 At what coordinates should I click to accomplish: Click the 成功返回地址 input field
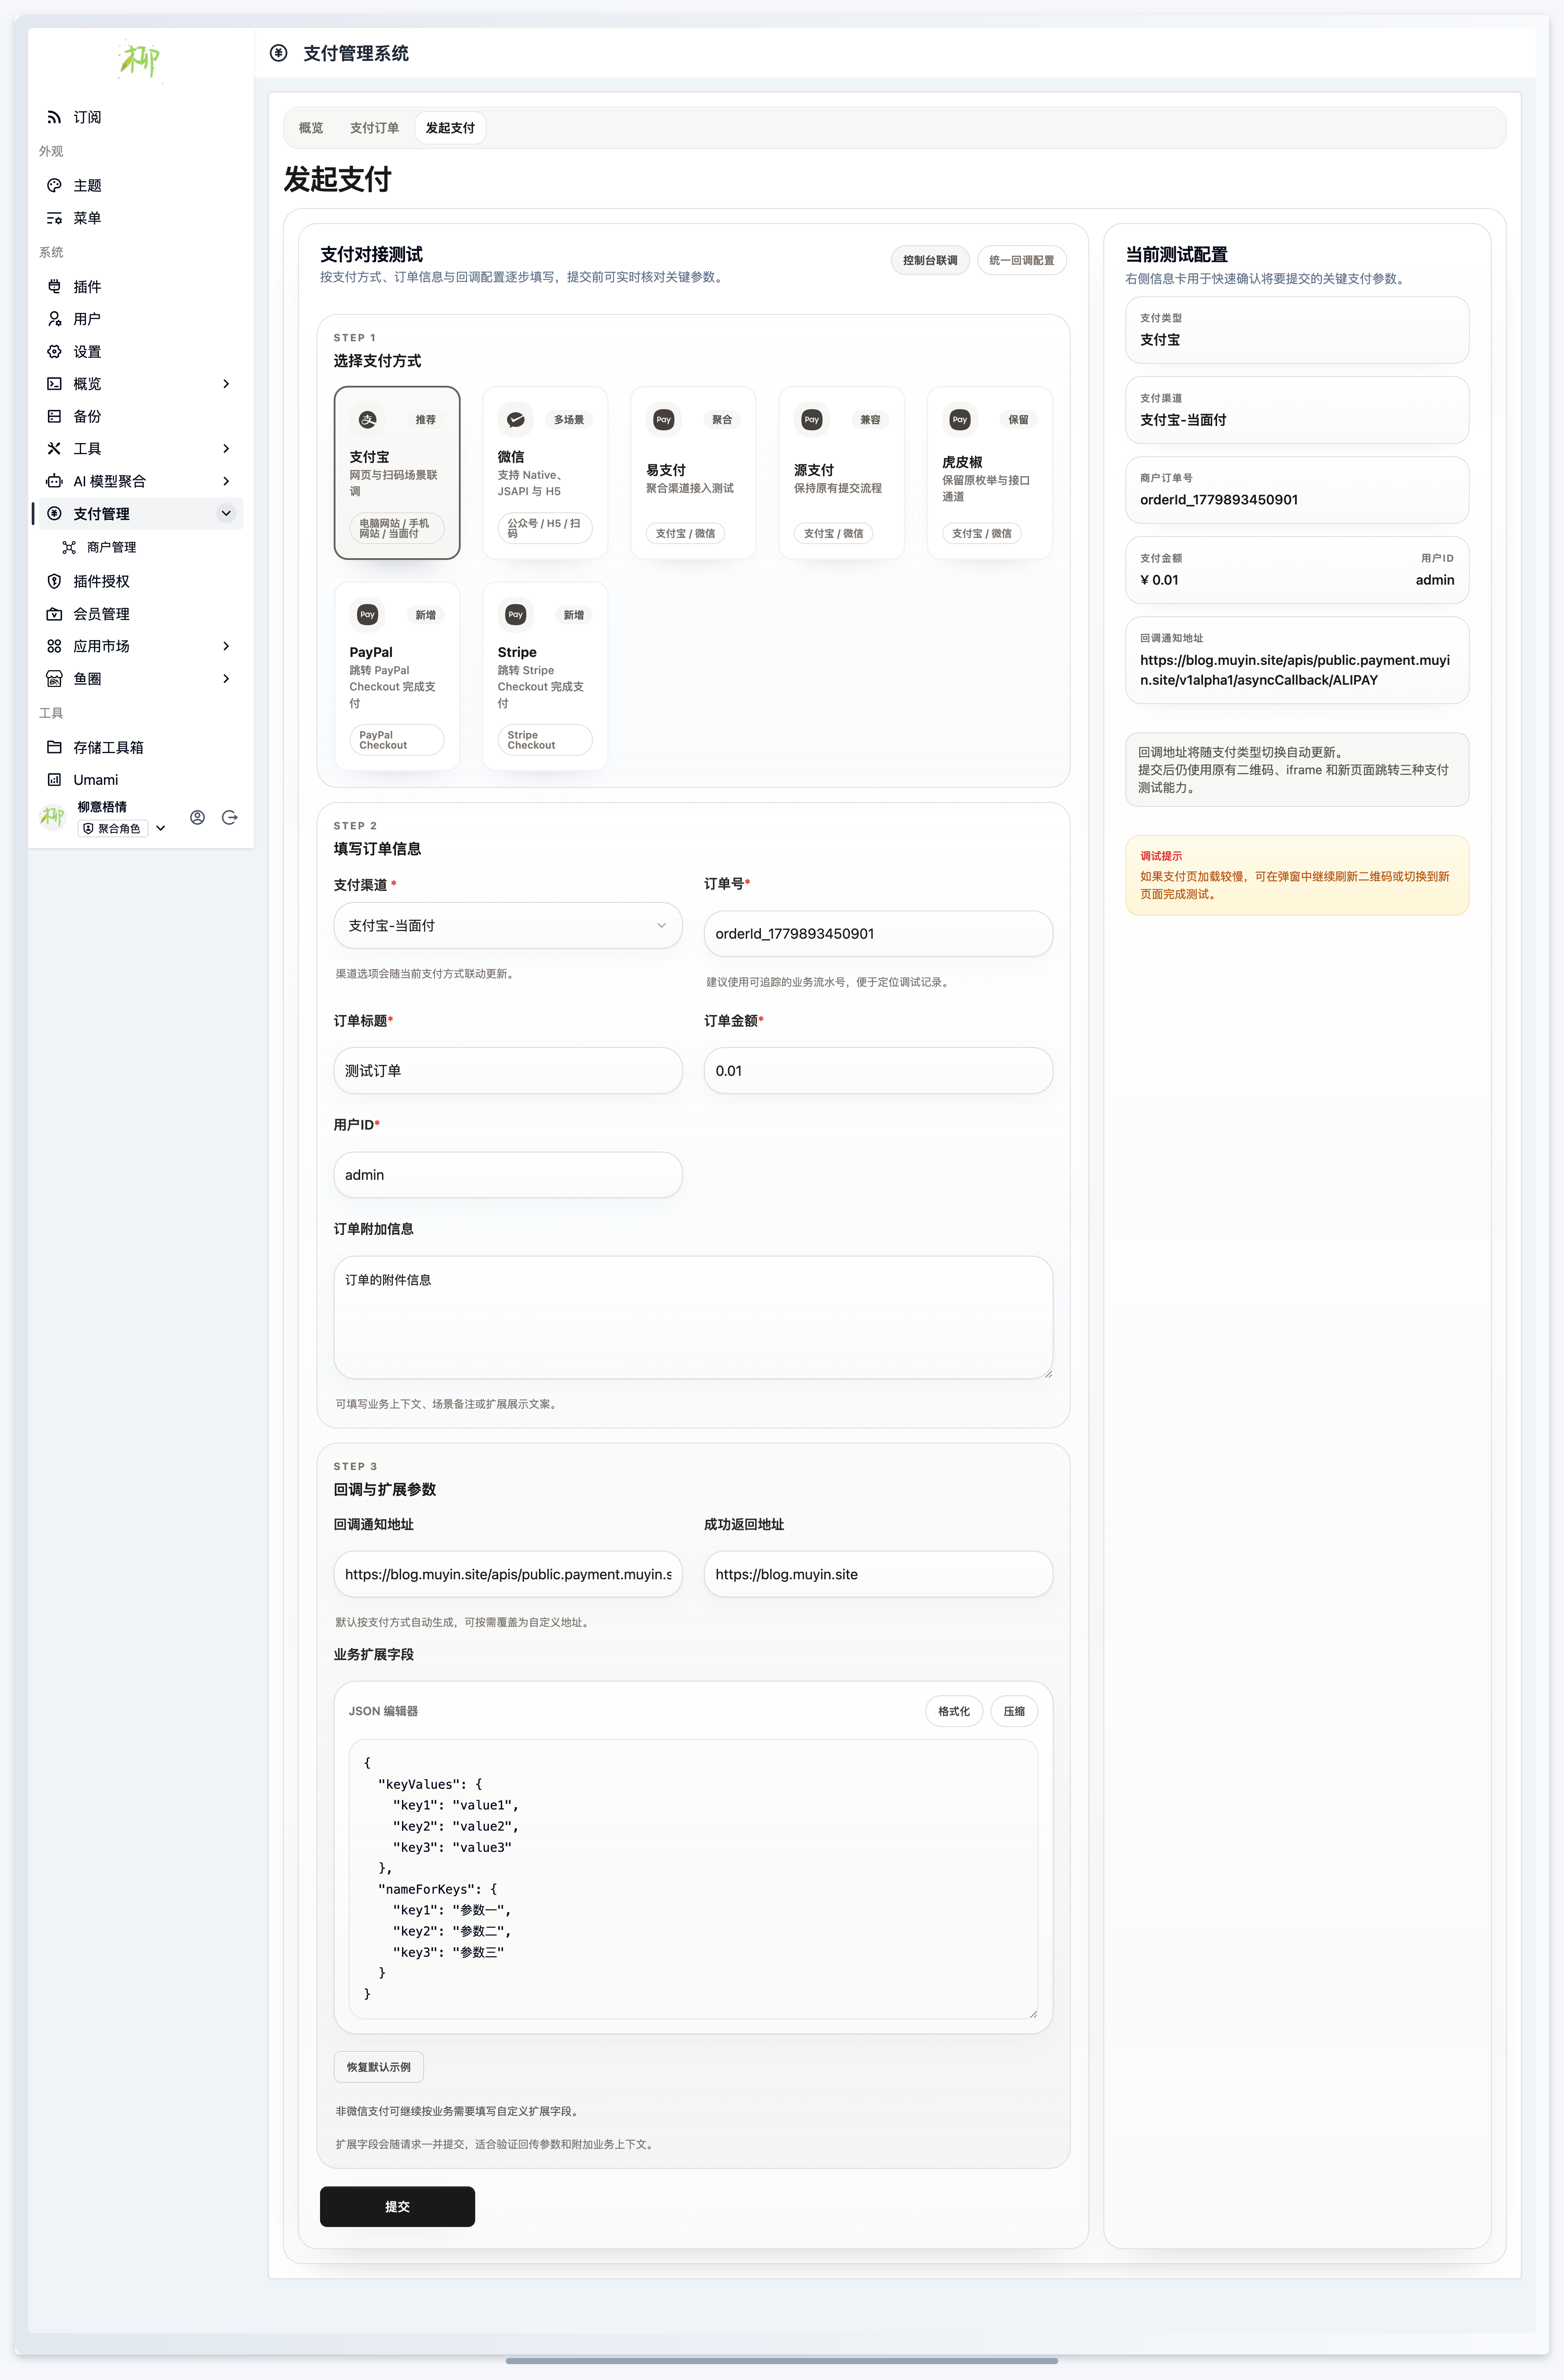pos(878,1574)
